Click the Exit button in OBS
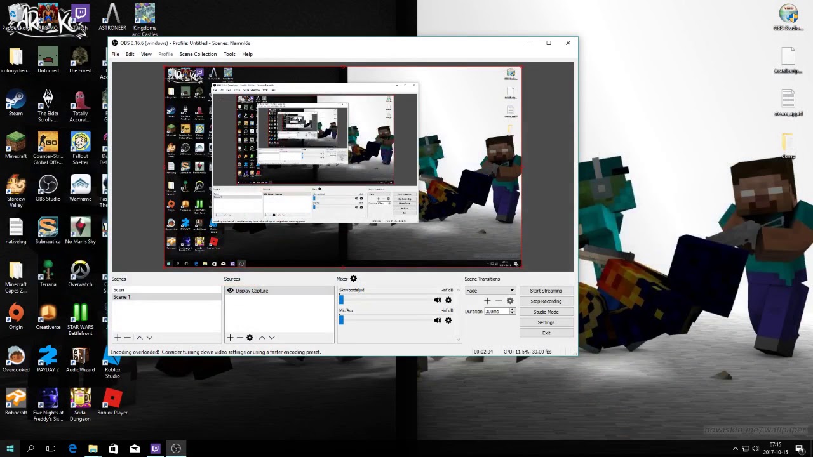 (x=546, y=333)
